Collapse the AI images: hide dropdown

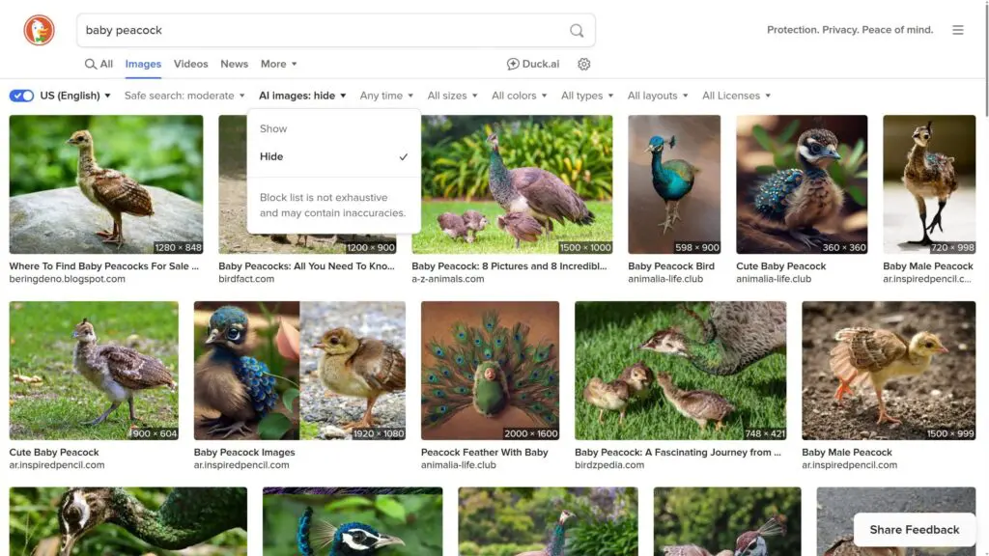pyautogui.click(x=302, y=96)
